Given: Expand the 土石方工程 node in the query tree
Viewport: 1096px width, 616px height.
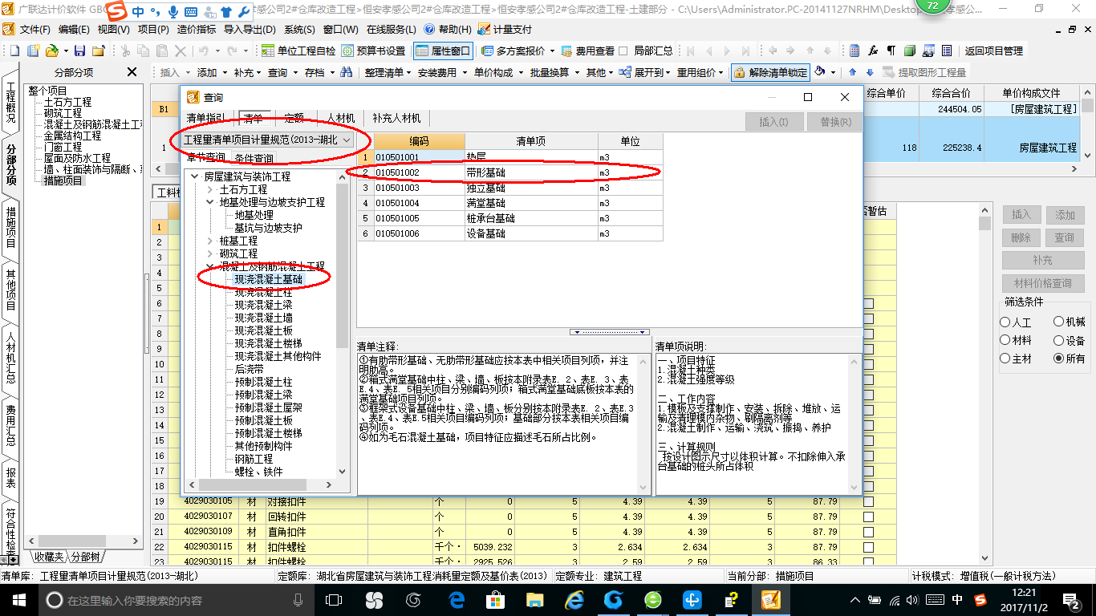Looking at the screenshot, I should coord(210,189).
